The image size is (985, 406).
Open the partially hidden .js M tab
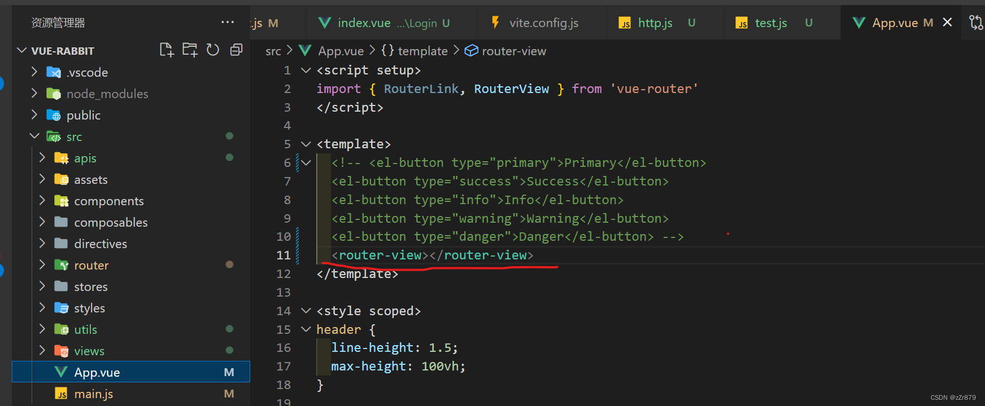pyautogui.click(x=278, y=23)
